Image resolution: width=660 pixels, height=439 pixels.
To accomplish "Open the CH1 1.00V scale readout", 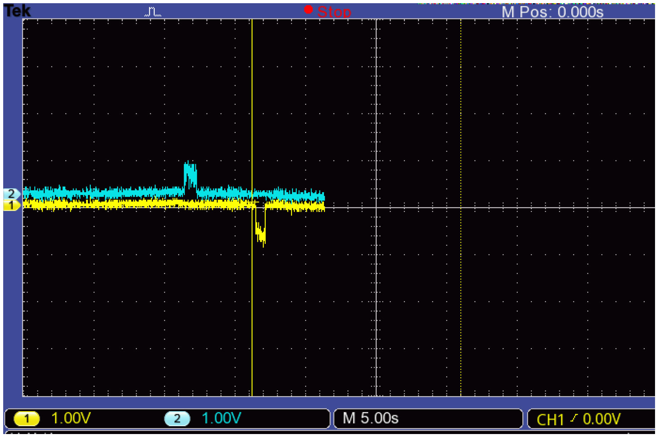I will tap(72, 418).
